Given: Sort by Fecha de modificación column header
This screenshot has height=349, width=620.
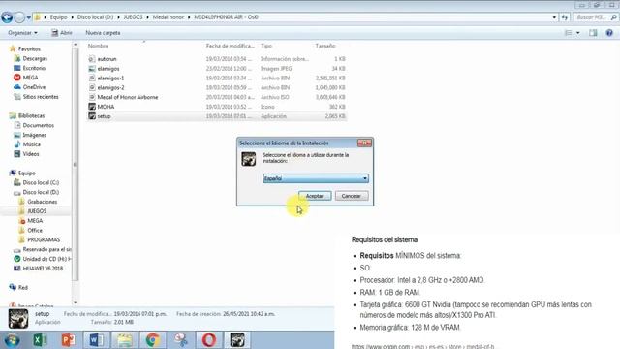Looking at the screenshot, I should click(231, 46).
